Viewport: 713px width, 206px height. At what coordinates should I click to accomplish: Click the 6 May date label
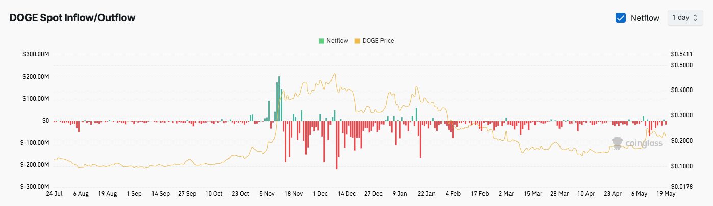(x=640, y=194)
